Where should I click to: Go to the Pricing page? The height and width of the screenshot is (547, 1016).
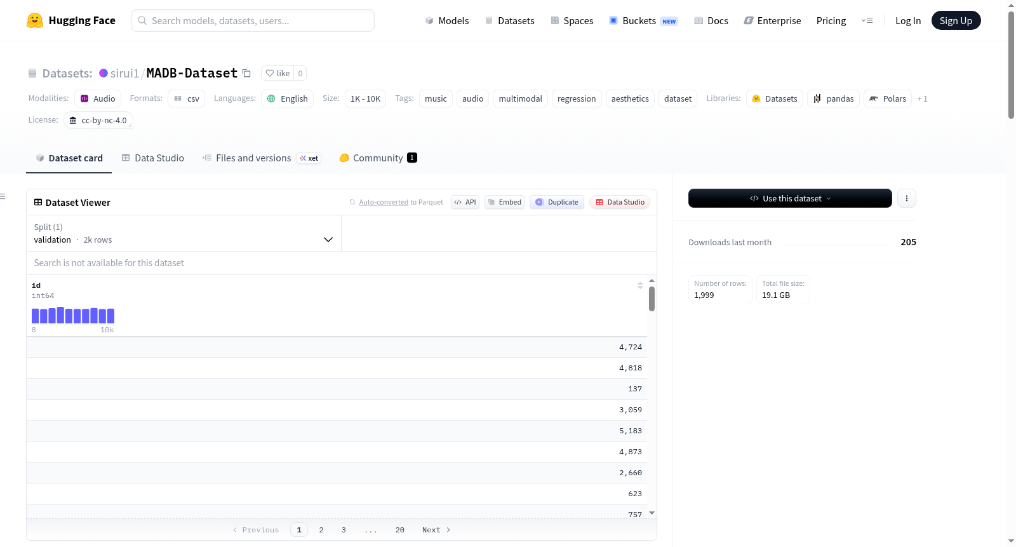[x=831, y=20]
